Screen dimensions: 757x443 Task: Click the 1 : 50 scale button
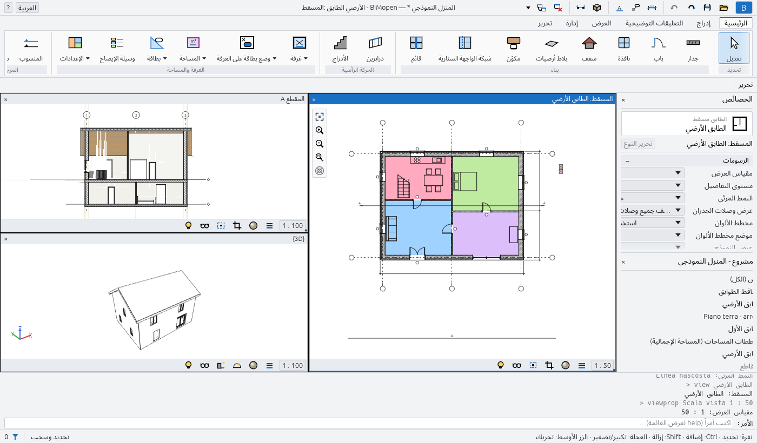click(x=603, y=365)
